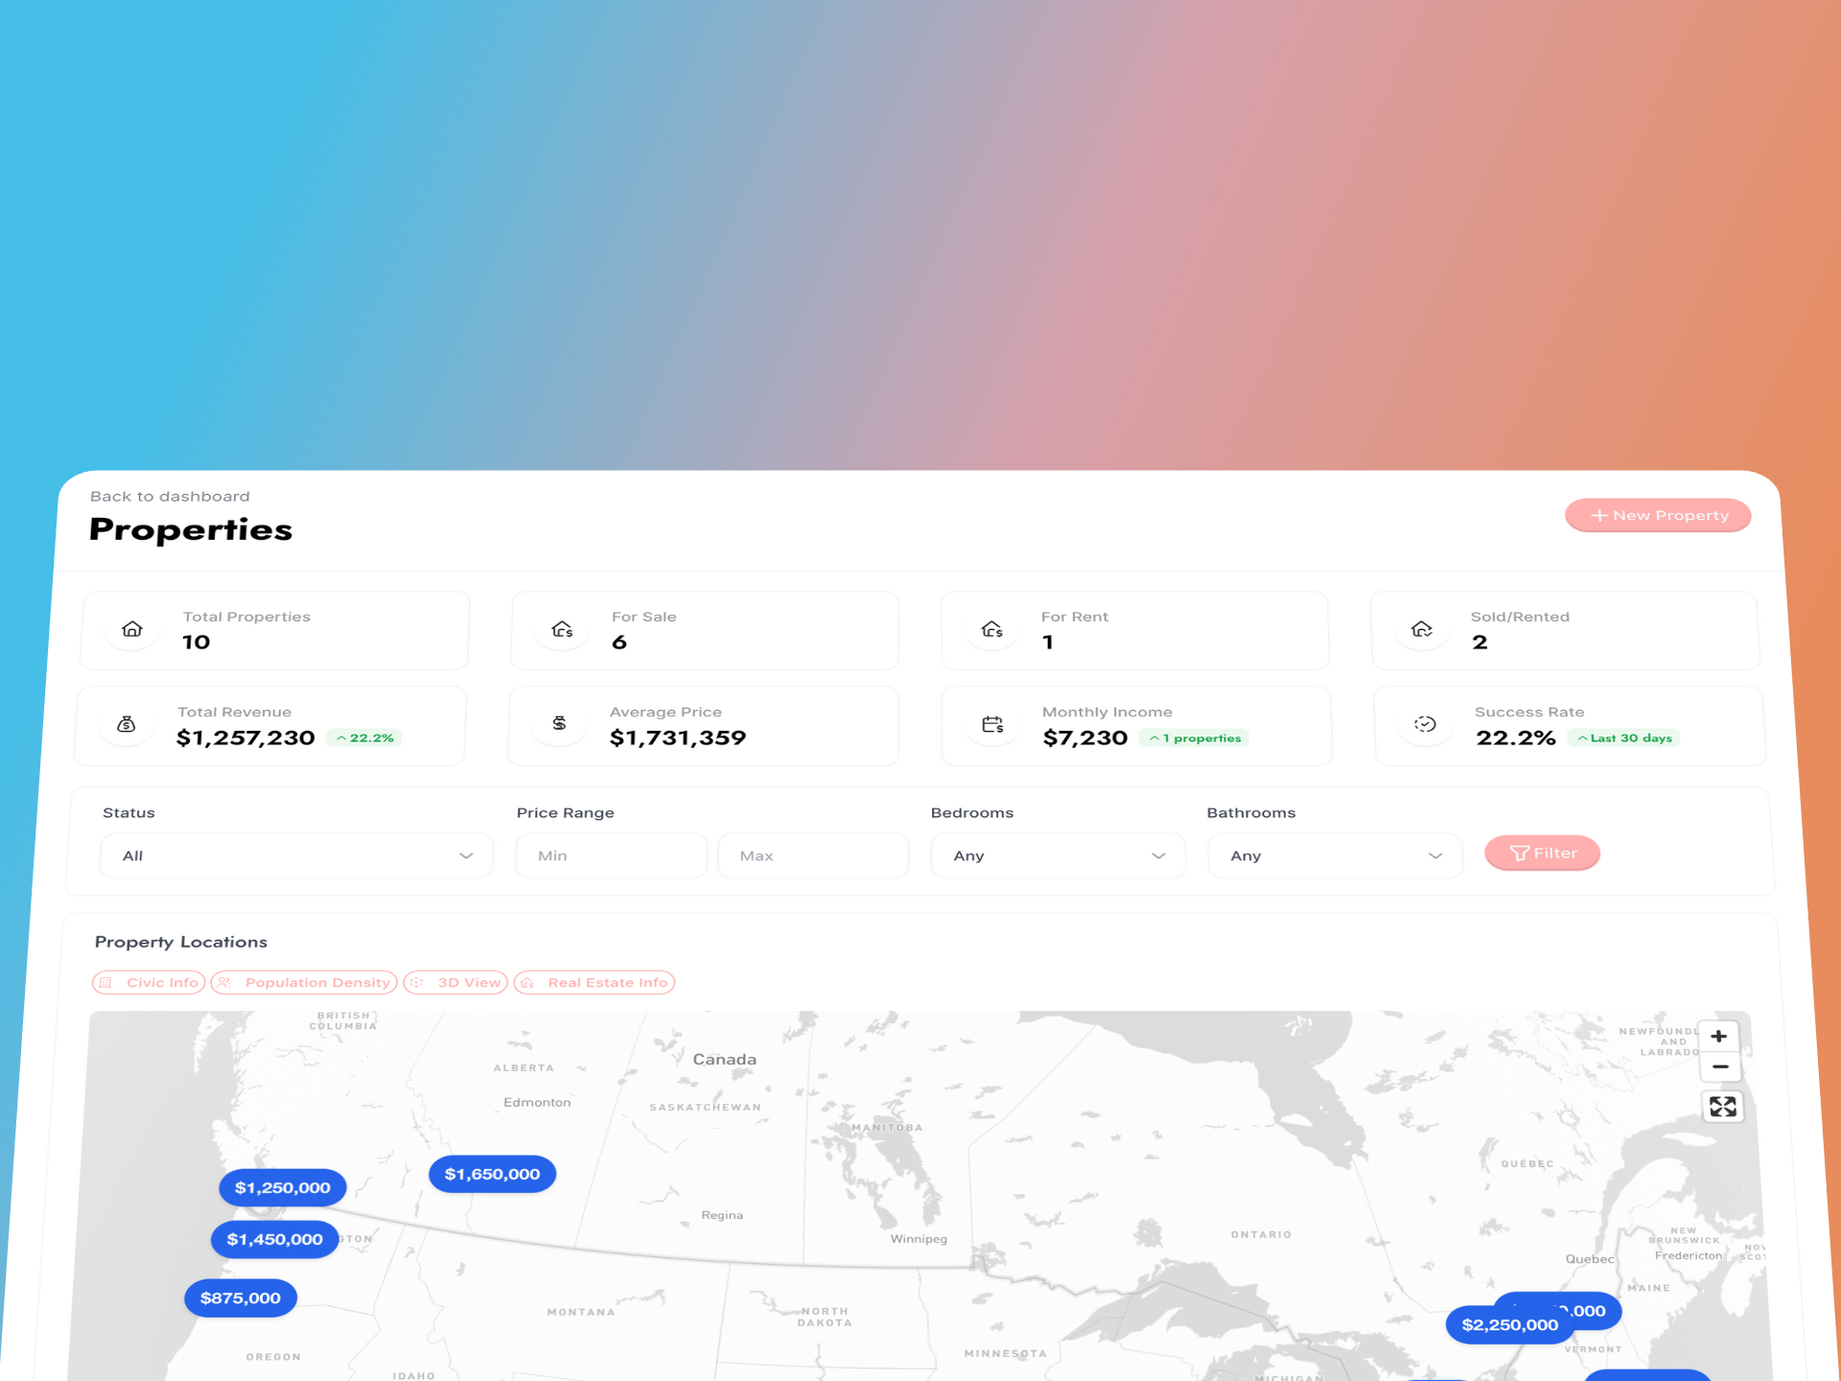The width and height of the screenshot is (1841, 1381).
Task: Click the Filter button
Action: point(1541,852)
